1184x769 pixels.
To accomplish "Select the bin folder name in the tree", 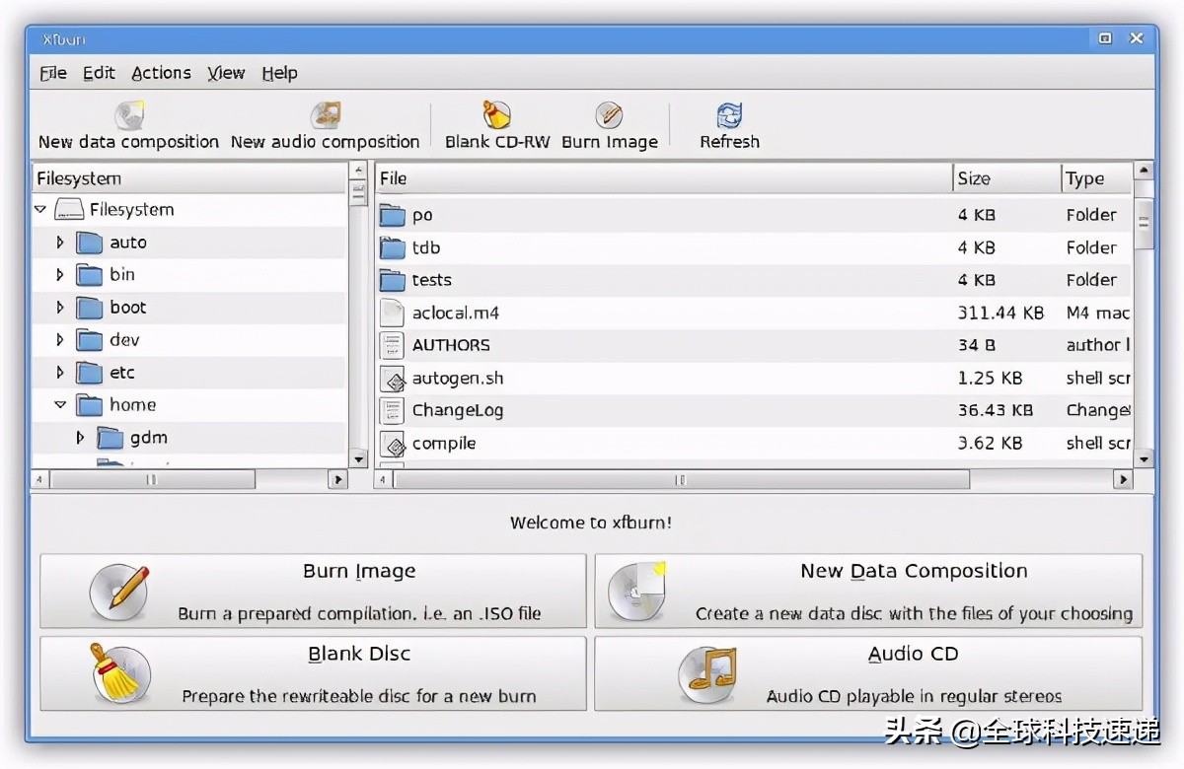I will coord(122,275).
